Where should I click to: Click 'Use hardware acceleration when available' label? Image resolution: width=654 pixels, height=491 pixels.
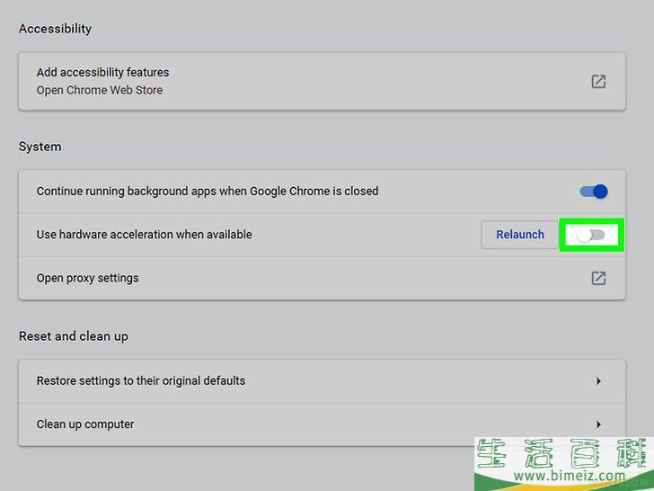[x=145, y=235]
